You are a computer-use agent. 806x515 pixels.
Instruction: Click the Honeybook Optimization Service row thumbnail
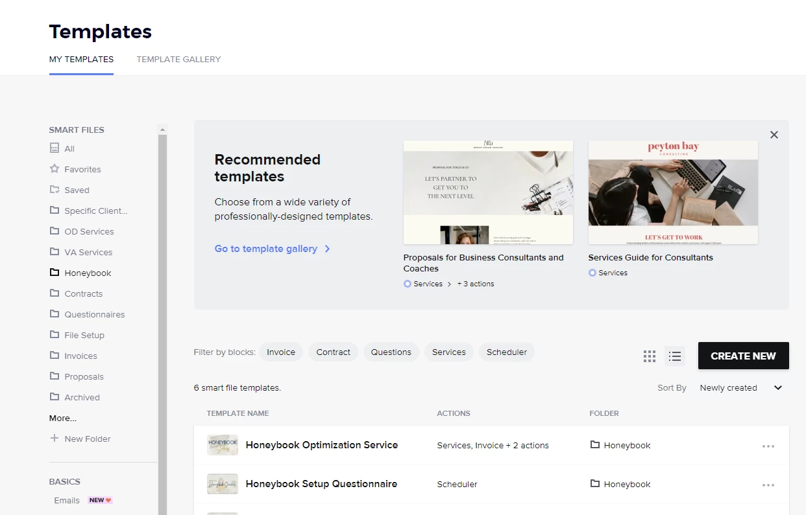tap(223, 445)
